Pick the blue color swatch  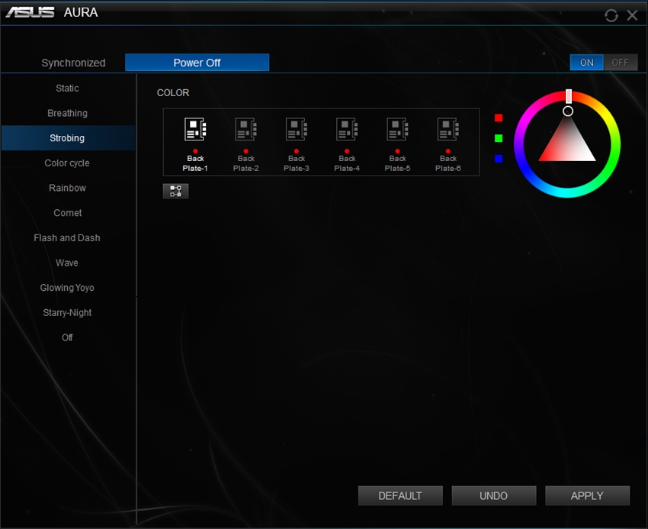[x=499, y=159]
